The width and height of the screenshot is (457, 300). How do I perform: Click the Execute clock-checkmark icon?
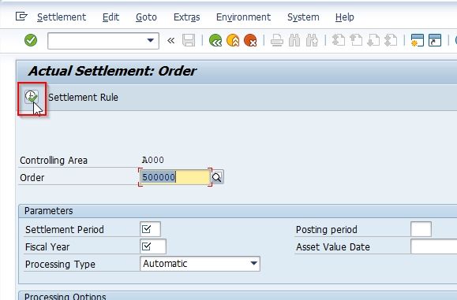point(32,97)
